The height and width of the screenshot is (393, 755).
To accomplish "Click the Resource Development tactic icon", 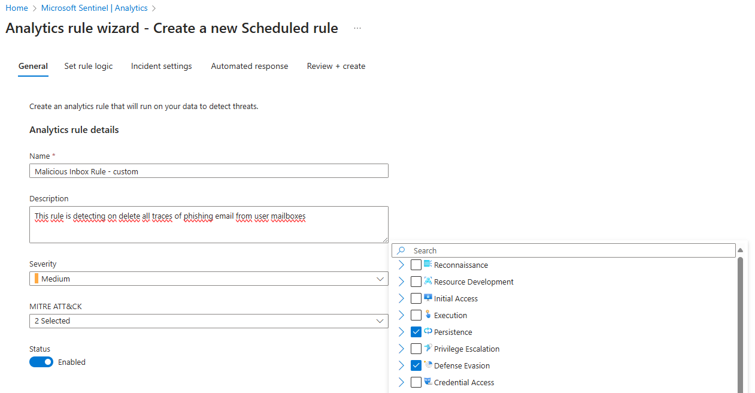I will coord(427,281).
